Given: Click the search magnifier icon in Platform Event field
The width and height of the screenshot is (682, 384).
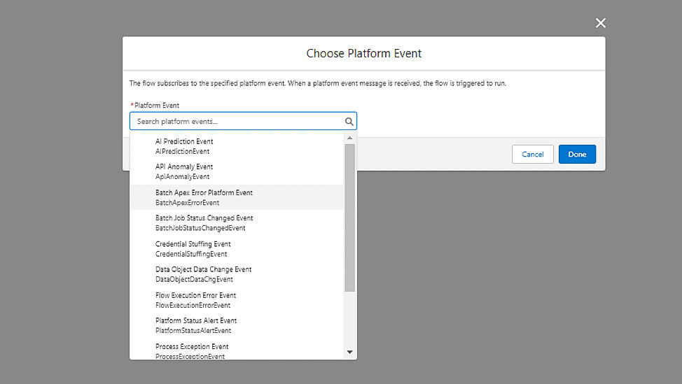Looking at the screenshot, I should pyautogui.click(x=349, y=122).
